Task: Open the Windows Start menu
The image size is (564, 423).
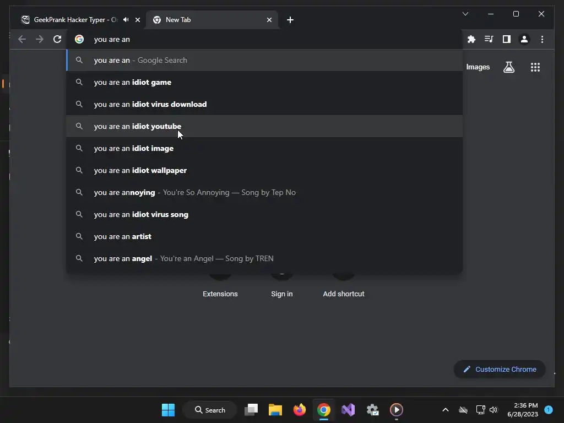Action: (169, 410)
